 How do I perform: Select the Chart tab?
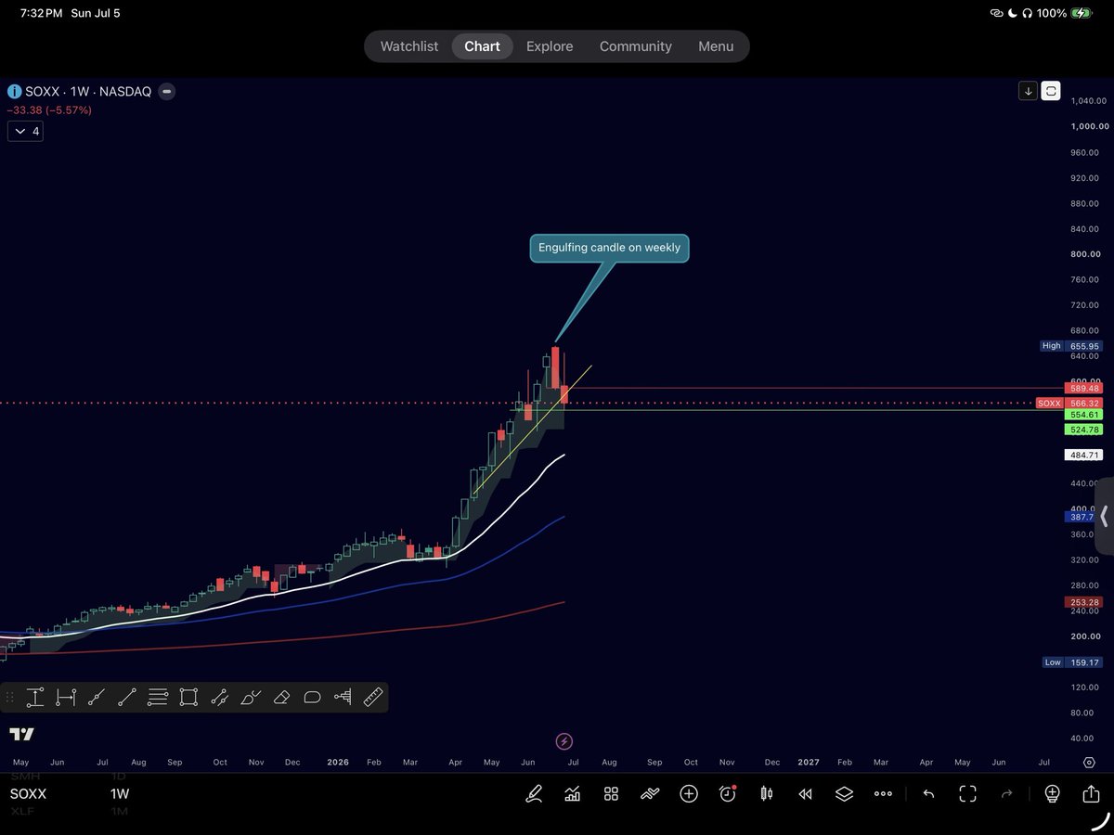pyautogui.click(x=482, y=46)
